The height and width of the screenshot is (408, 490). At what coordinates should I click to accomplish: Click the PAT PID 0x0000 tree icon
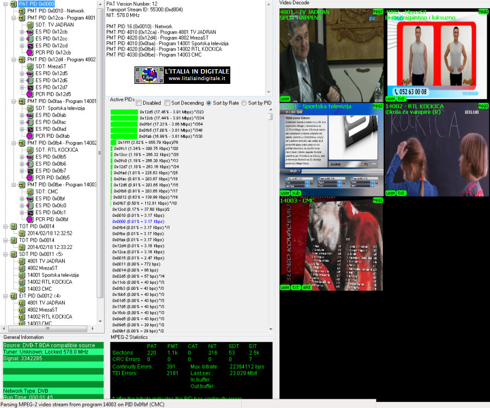pyautogui.click(x=14, y=4)
